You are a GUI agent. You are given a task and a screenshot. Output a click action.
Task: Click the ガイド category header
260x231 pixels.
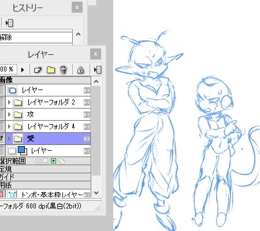pos(45,177)
